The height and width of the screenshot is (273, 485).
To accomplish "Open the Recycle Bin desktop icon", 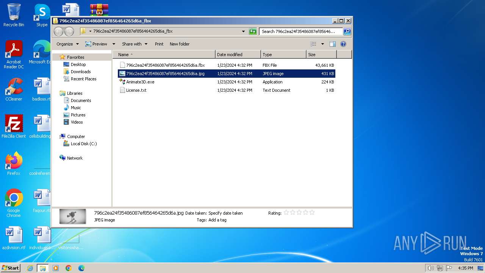I will pyautogui.click(x=14, y=15).
